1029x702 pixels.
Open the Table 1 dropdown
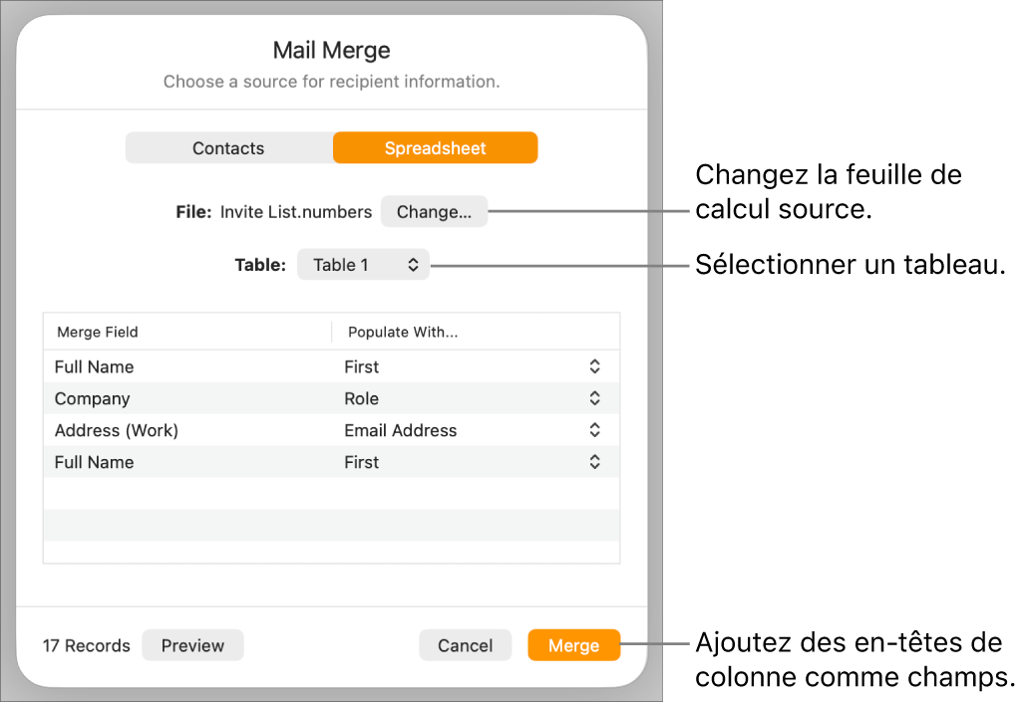click(x=363, y=264)
